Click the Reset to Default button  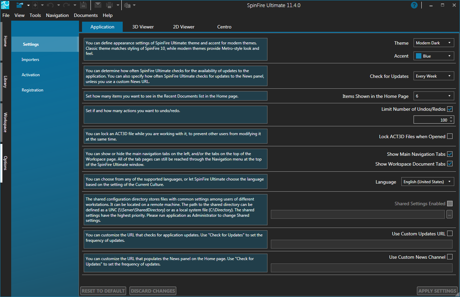coord(103,291)
